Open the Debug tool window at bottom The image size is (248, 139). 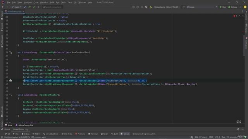pyautogui.click(x=26, y=134)
